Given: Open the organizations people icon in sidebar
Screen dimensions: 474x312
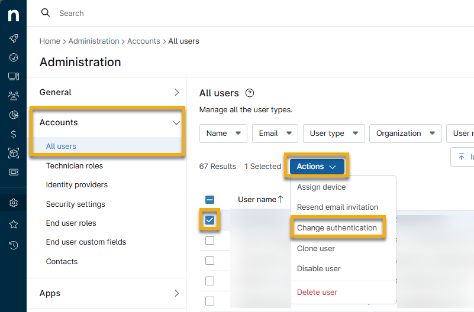Looking at the screenshot, I should pyautogui.click(x=13, y=95).
